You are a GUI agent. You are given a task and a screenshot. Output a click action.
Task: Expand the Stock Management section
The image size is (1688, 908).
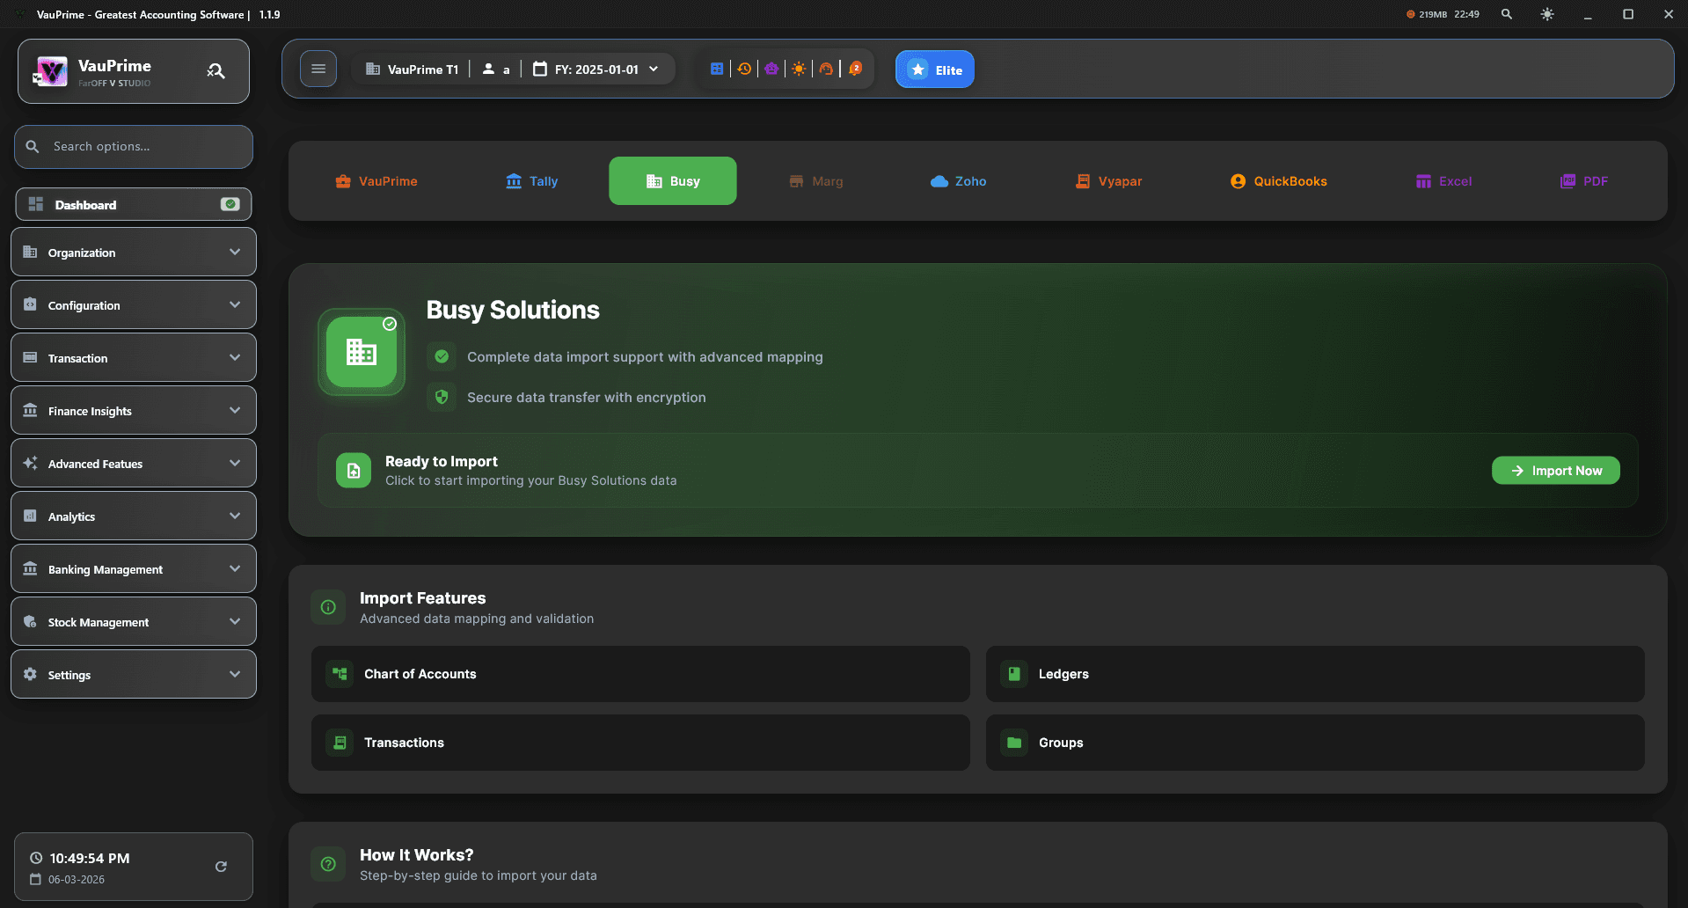point(134,621)
